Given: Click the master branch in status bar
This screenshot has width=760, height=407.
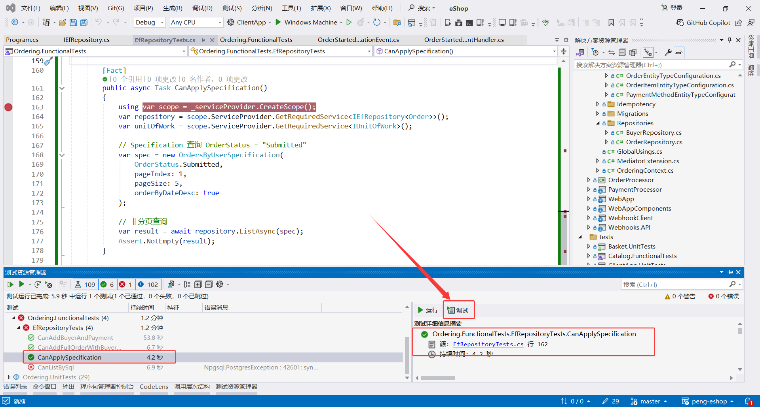Looking at the screenshot, I should tap(649, 401).
